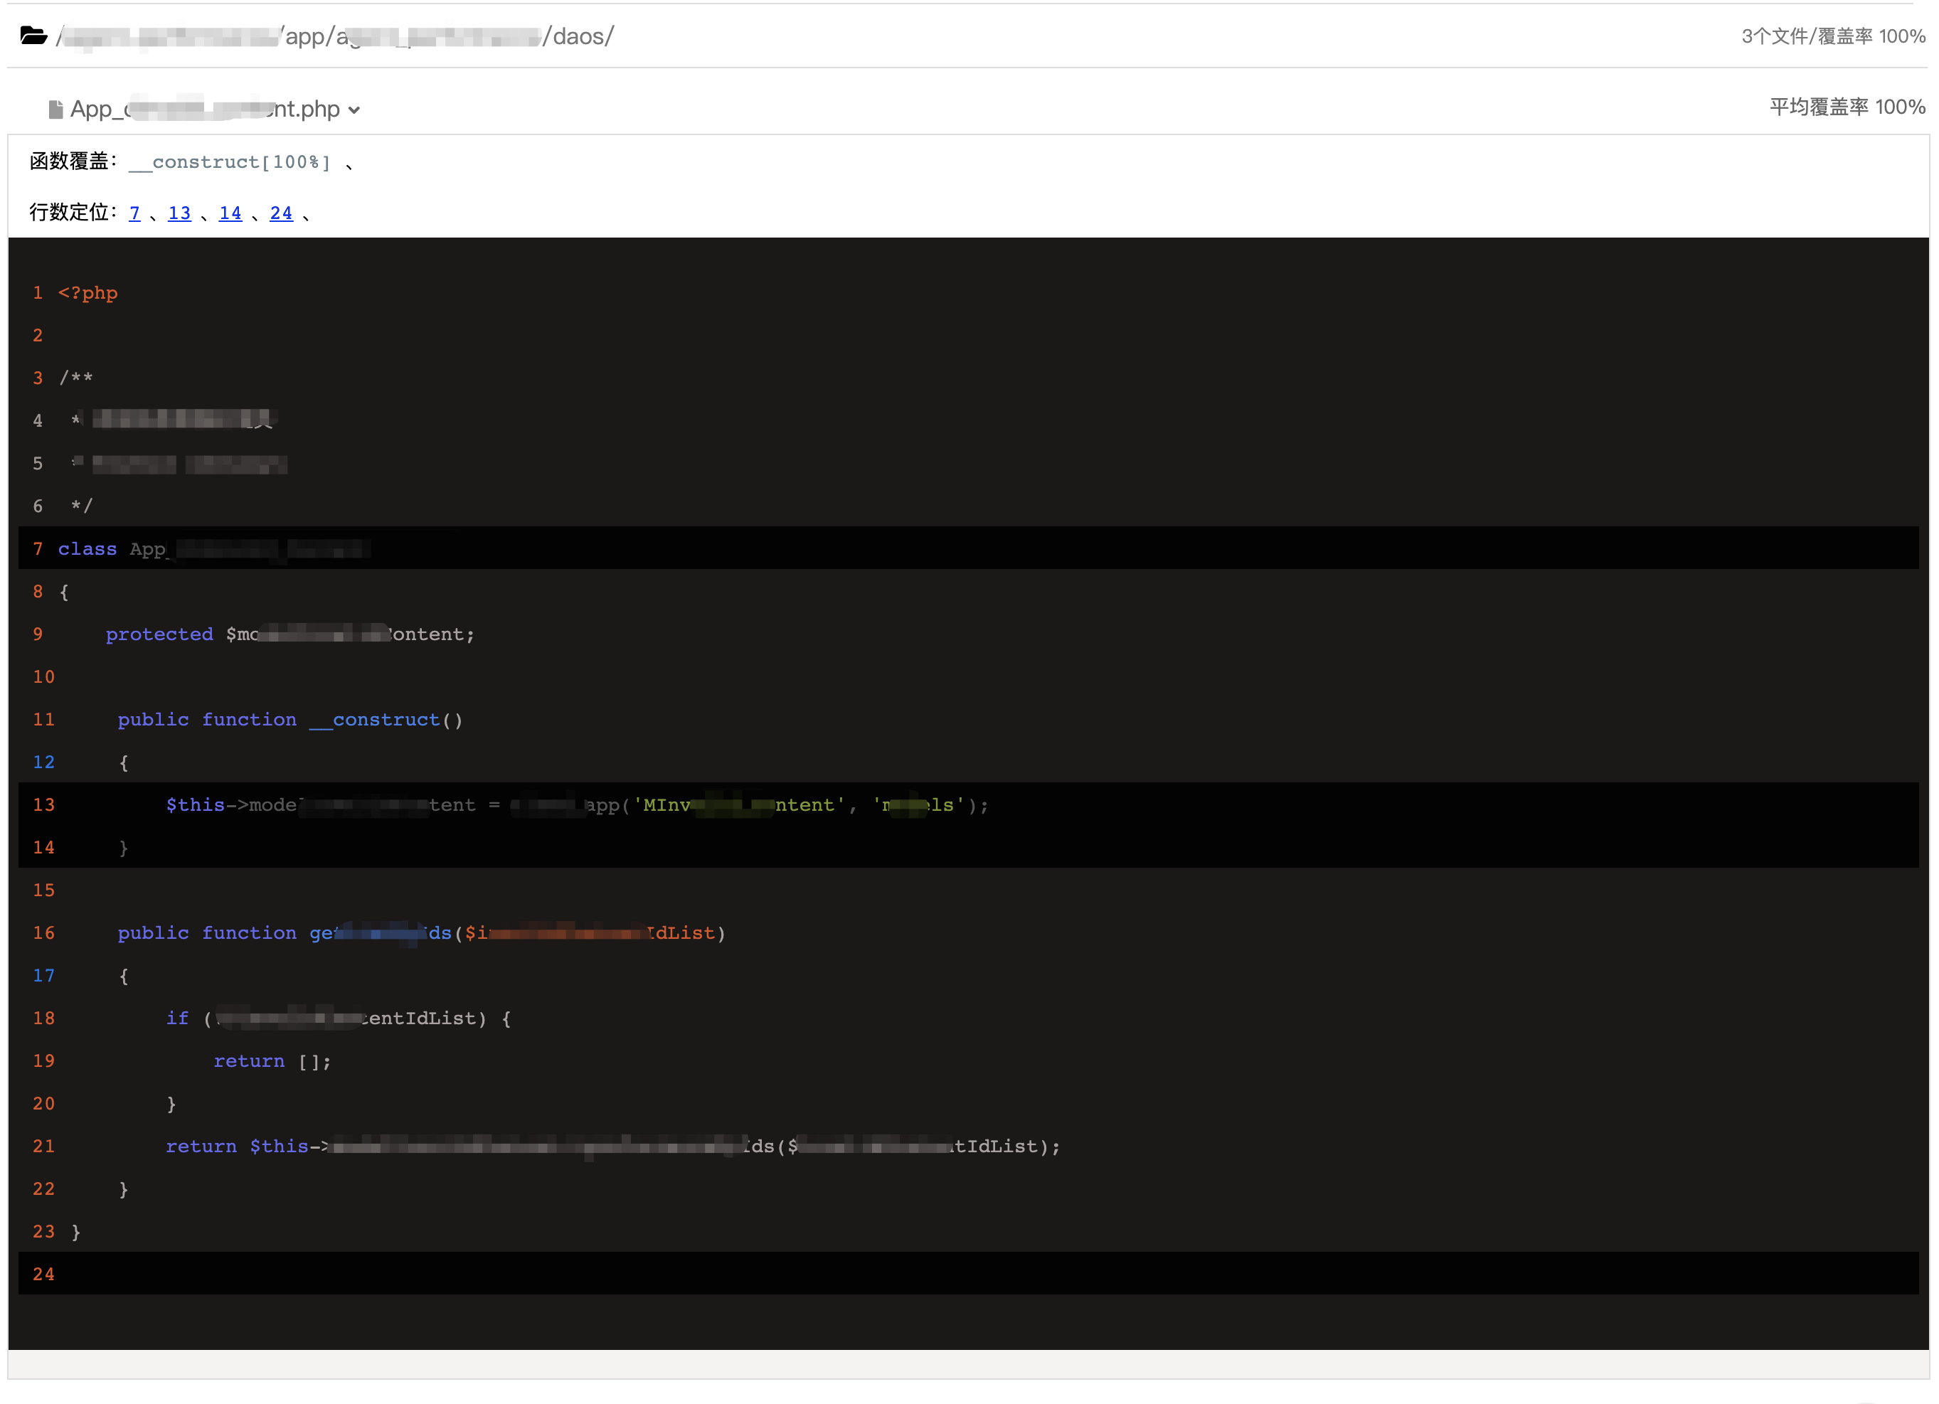1939x1404 pixels.
Task: Click the '平均覆盖率 100%' label
Action: pyautogui.click(x=1847, y=107)
